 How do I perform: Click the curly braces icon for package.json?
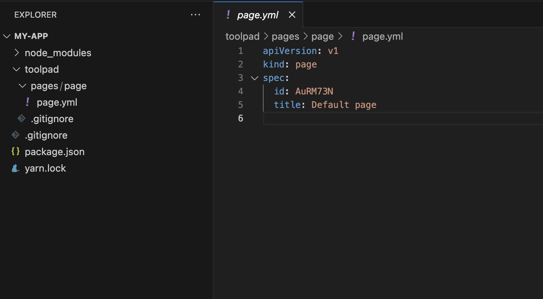[15, 151]
